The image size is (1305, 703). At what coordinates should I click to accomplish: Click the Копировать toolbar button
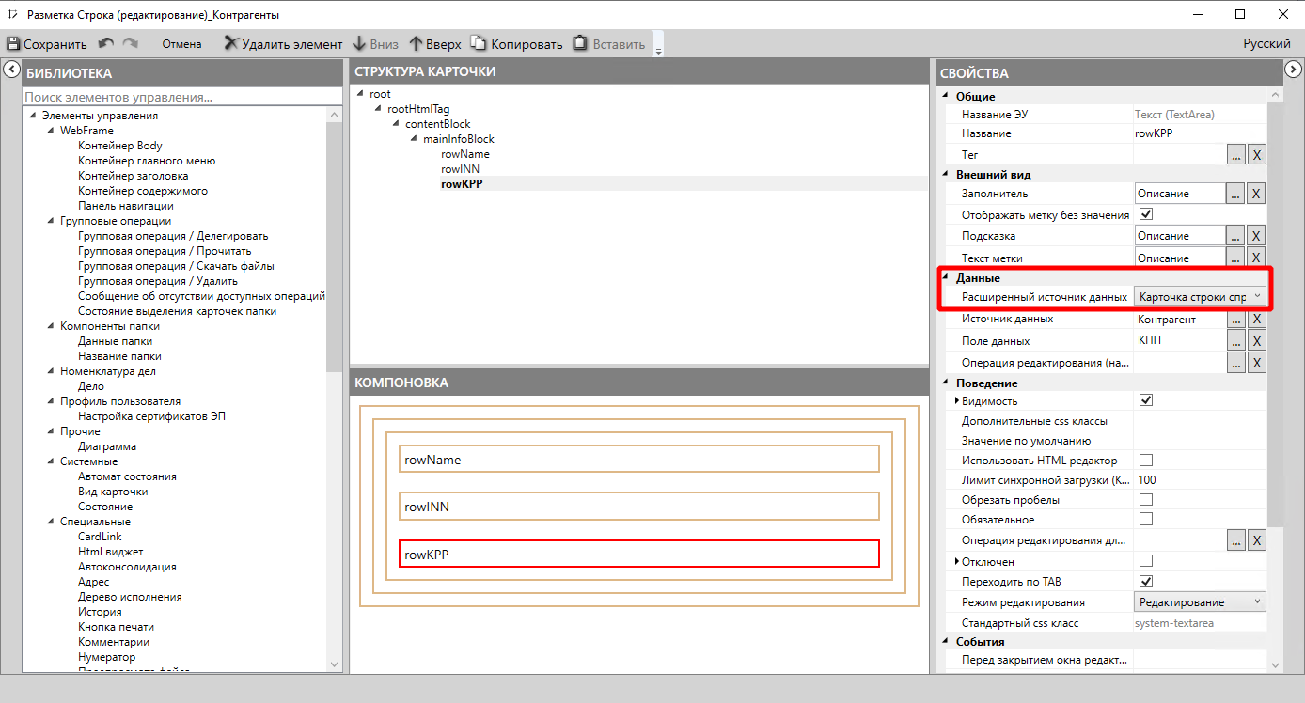click(516, 44)
